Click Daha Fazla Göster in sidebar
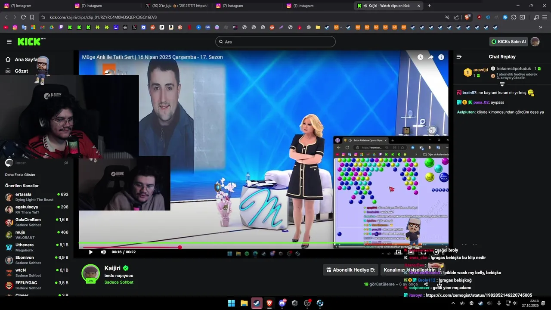This screenshot has height=310, width=551. tap(20, 175)
